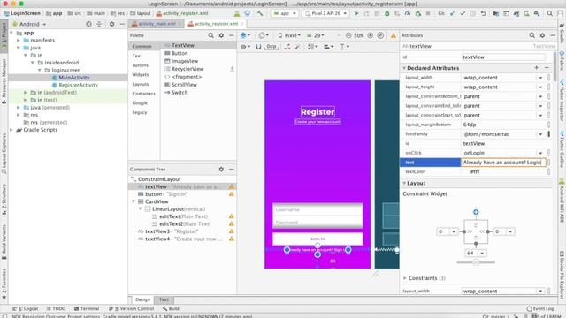Screen dimensions: 566x318
Task: Open the fontFamily dropdown arrow
Action: (x=540, y=134)
